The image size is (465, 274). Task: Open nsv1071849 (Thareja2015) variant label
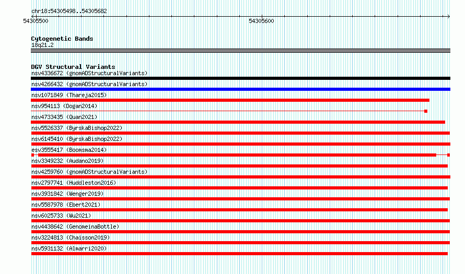click(69, 95)
